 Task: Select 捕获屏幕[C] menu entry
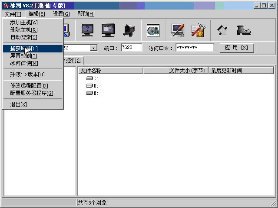click(x=33, y=49)
